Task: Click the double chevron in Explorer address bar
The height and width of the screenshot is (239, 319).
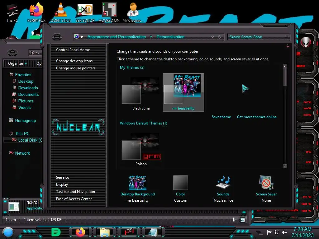Action: (x=37, y=53)
